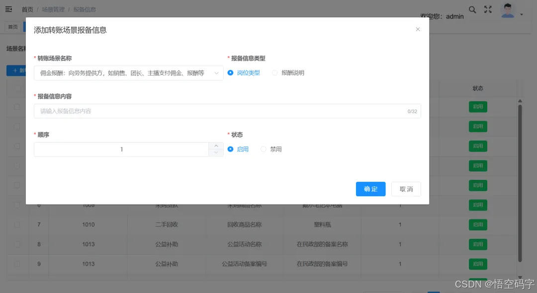Open the 首页 tab in tab bar
The height and width of the screenshot is (293, 537).
pyautogui.click(x=13, y=27)
